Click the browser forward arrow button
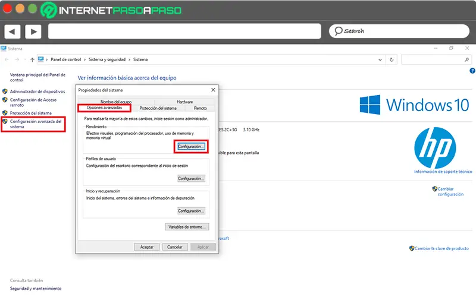 [33, 31]
